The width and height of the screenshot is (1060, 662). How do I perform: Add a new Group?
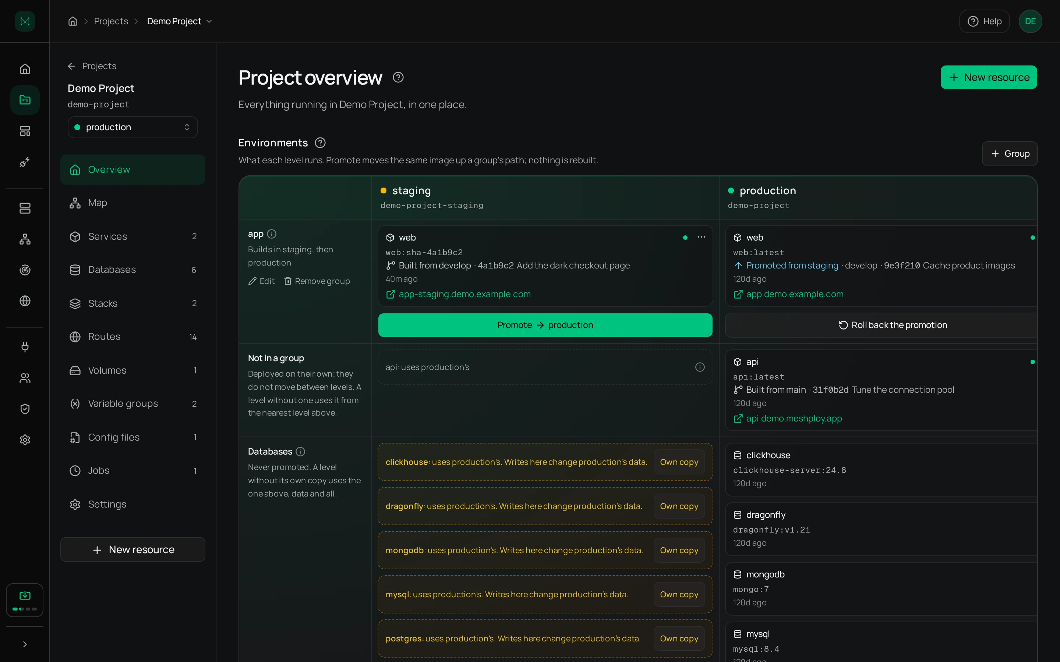(x=1009, y=154)
